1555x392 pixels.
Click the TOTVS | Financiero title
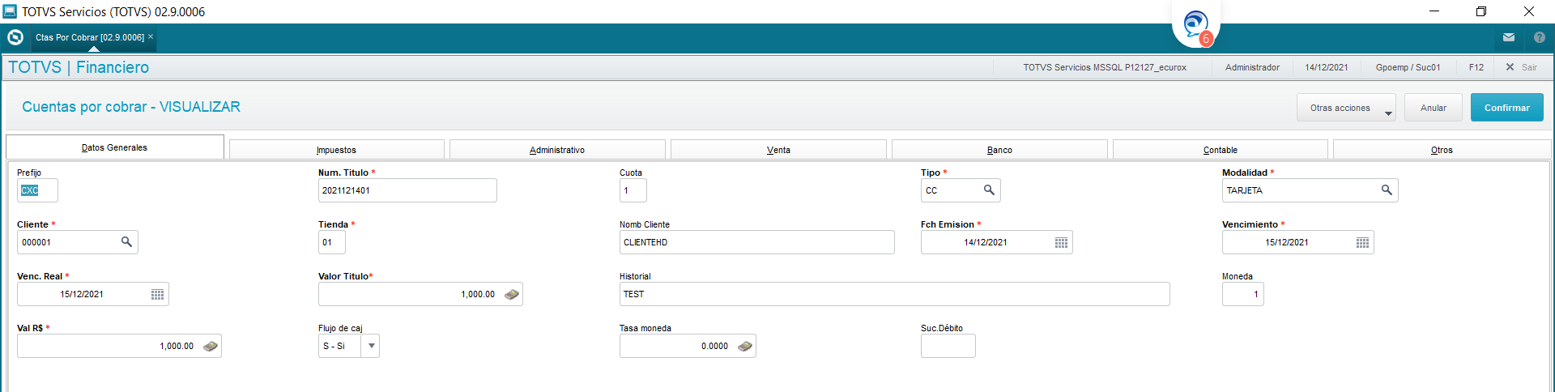point(79,67)
